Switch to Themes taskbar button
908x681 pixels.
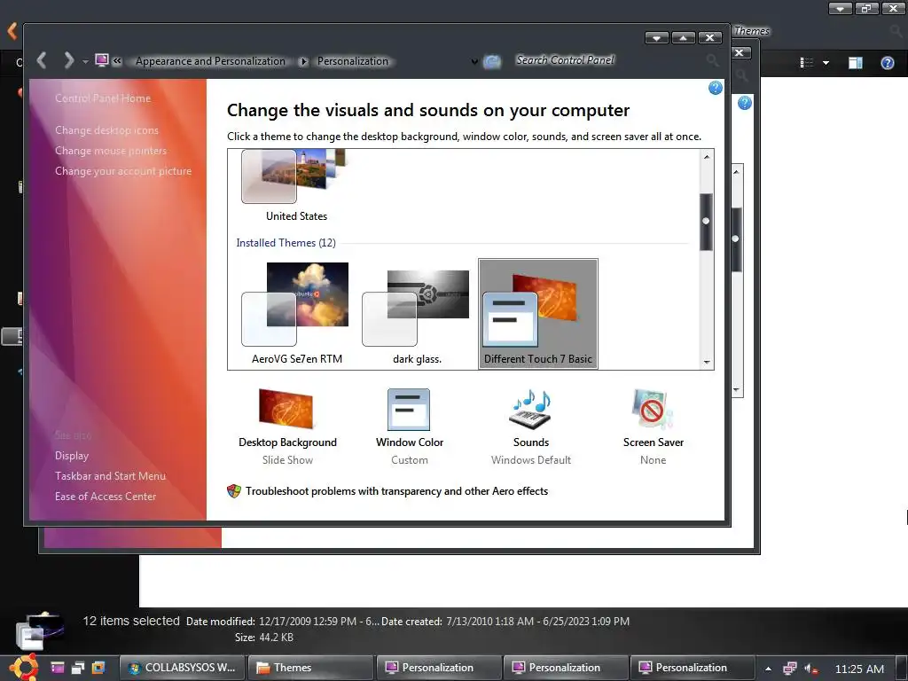[x=310, y=668]
